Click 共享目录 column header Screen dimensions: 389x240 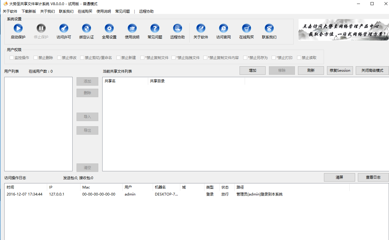point(197,81)
